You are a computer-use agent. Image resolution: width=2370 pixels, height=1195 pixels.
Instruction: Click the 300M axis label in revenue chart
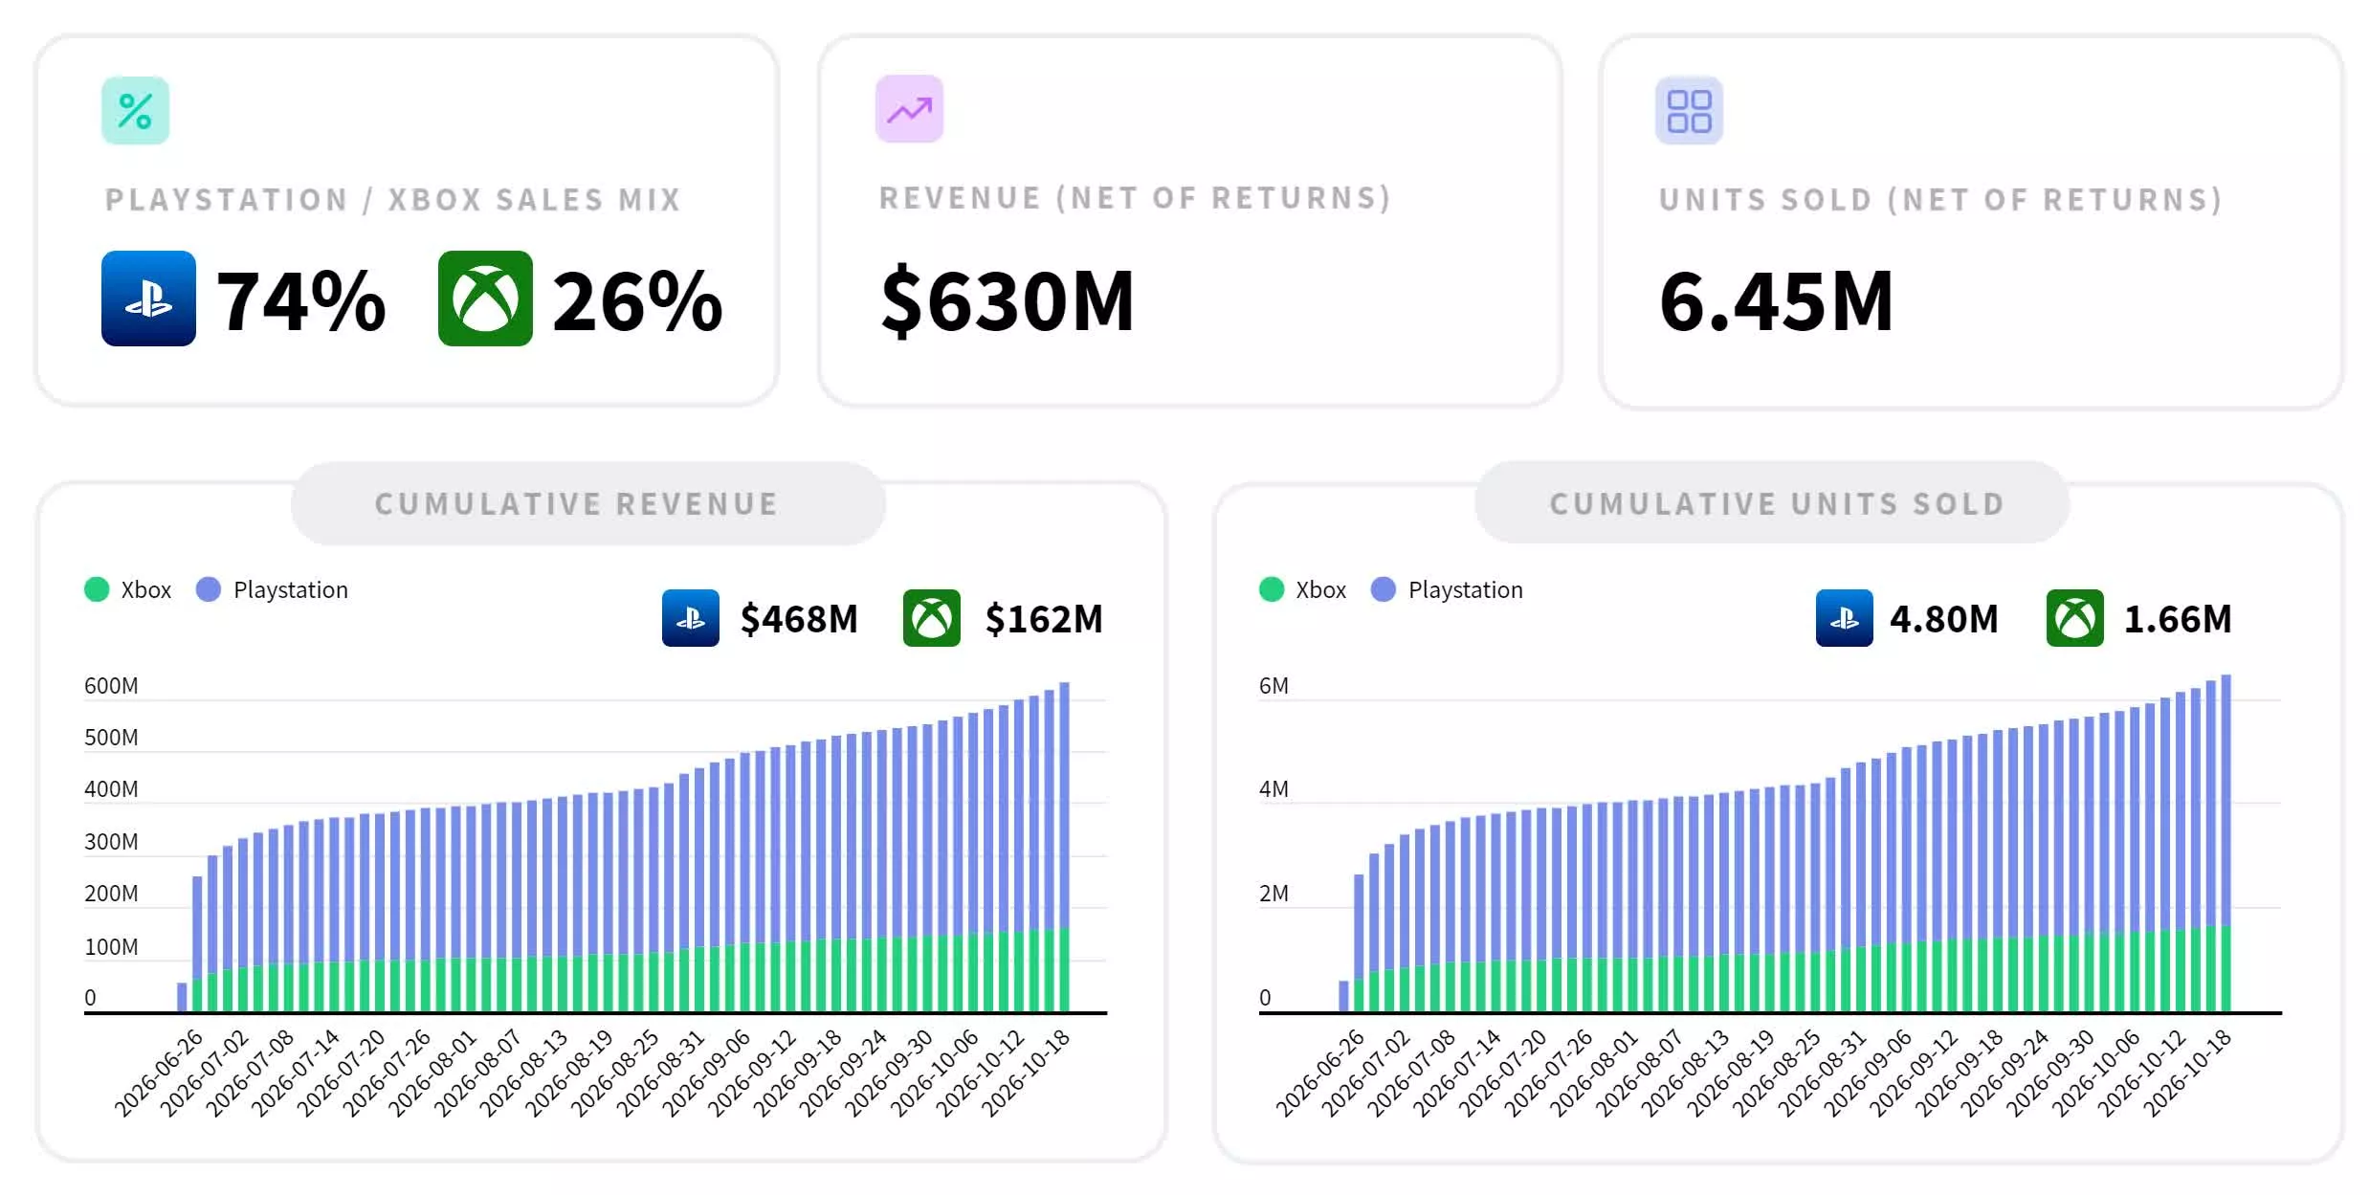[x=111, y=842]
